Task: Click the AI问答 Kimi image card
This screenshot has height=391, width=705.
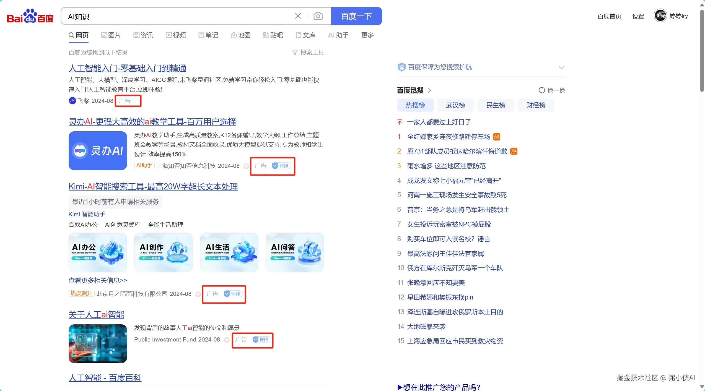Action: pyautogui.click(x=294, y=252)
